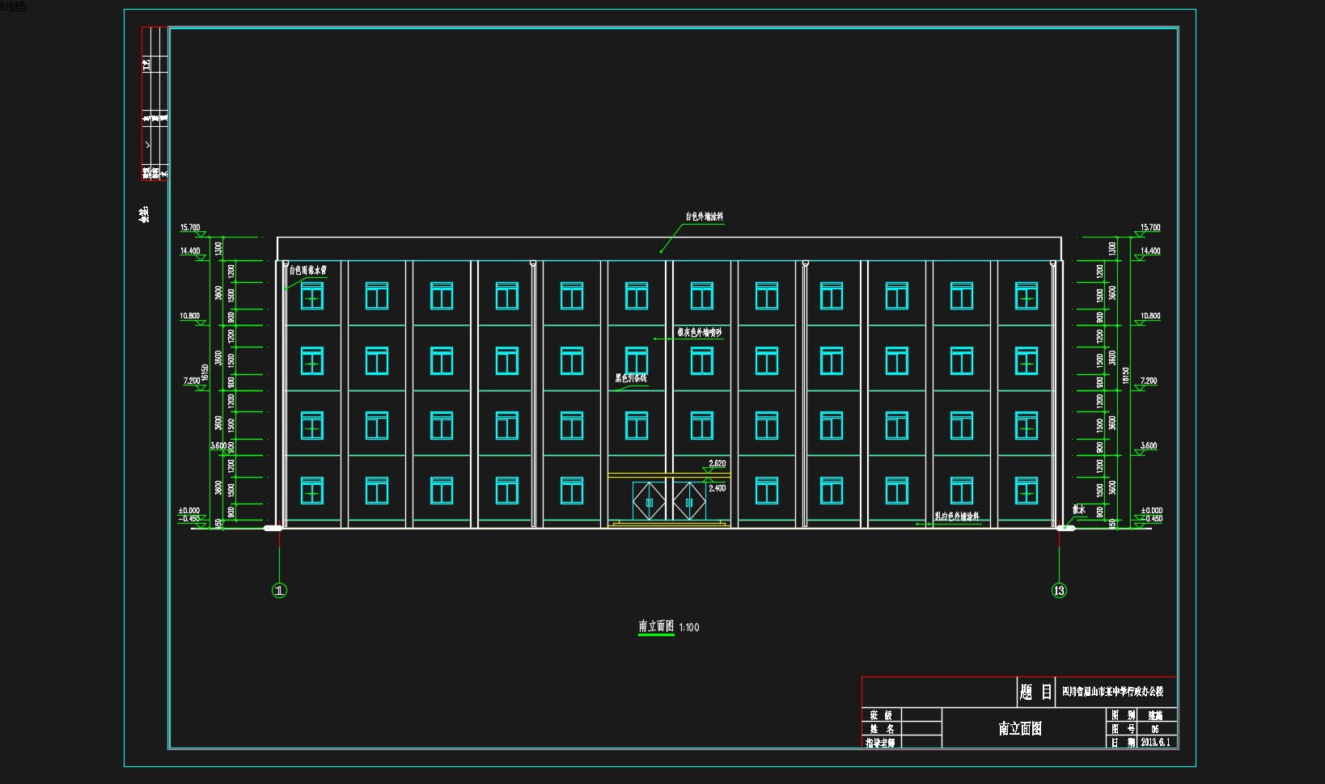Click the sheet number value 06
The width and height of the screenshot is (1325, 784).
pos(1155,729)
